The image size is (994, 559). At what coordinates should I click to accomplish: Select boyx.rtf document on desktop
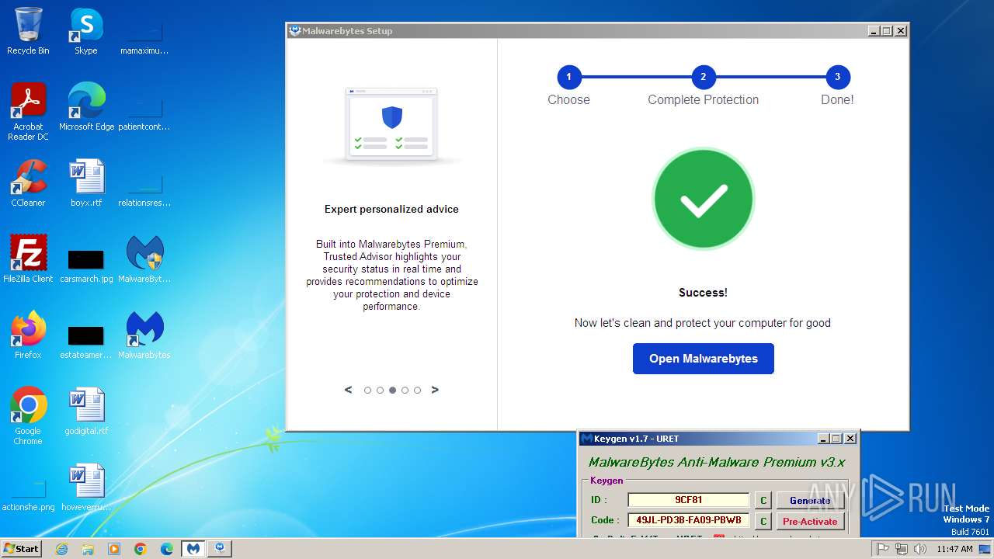(86, 183)
